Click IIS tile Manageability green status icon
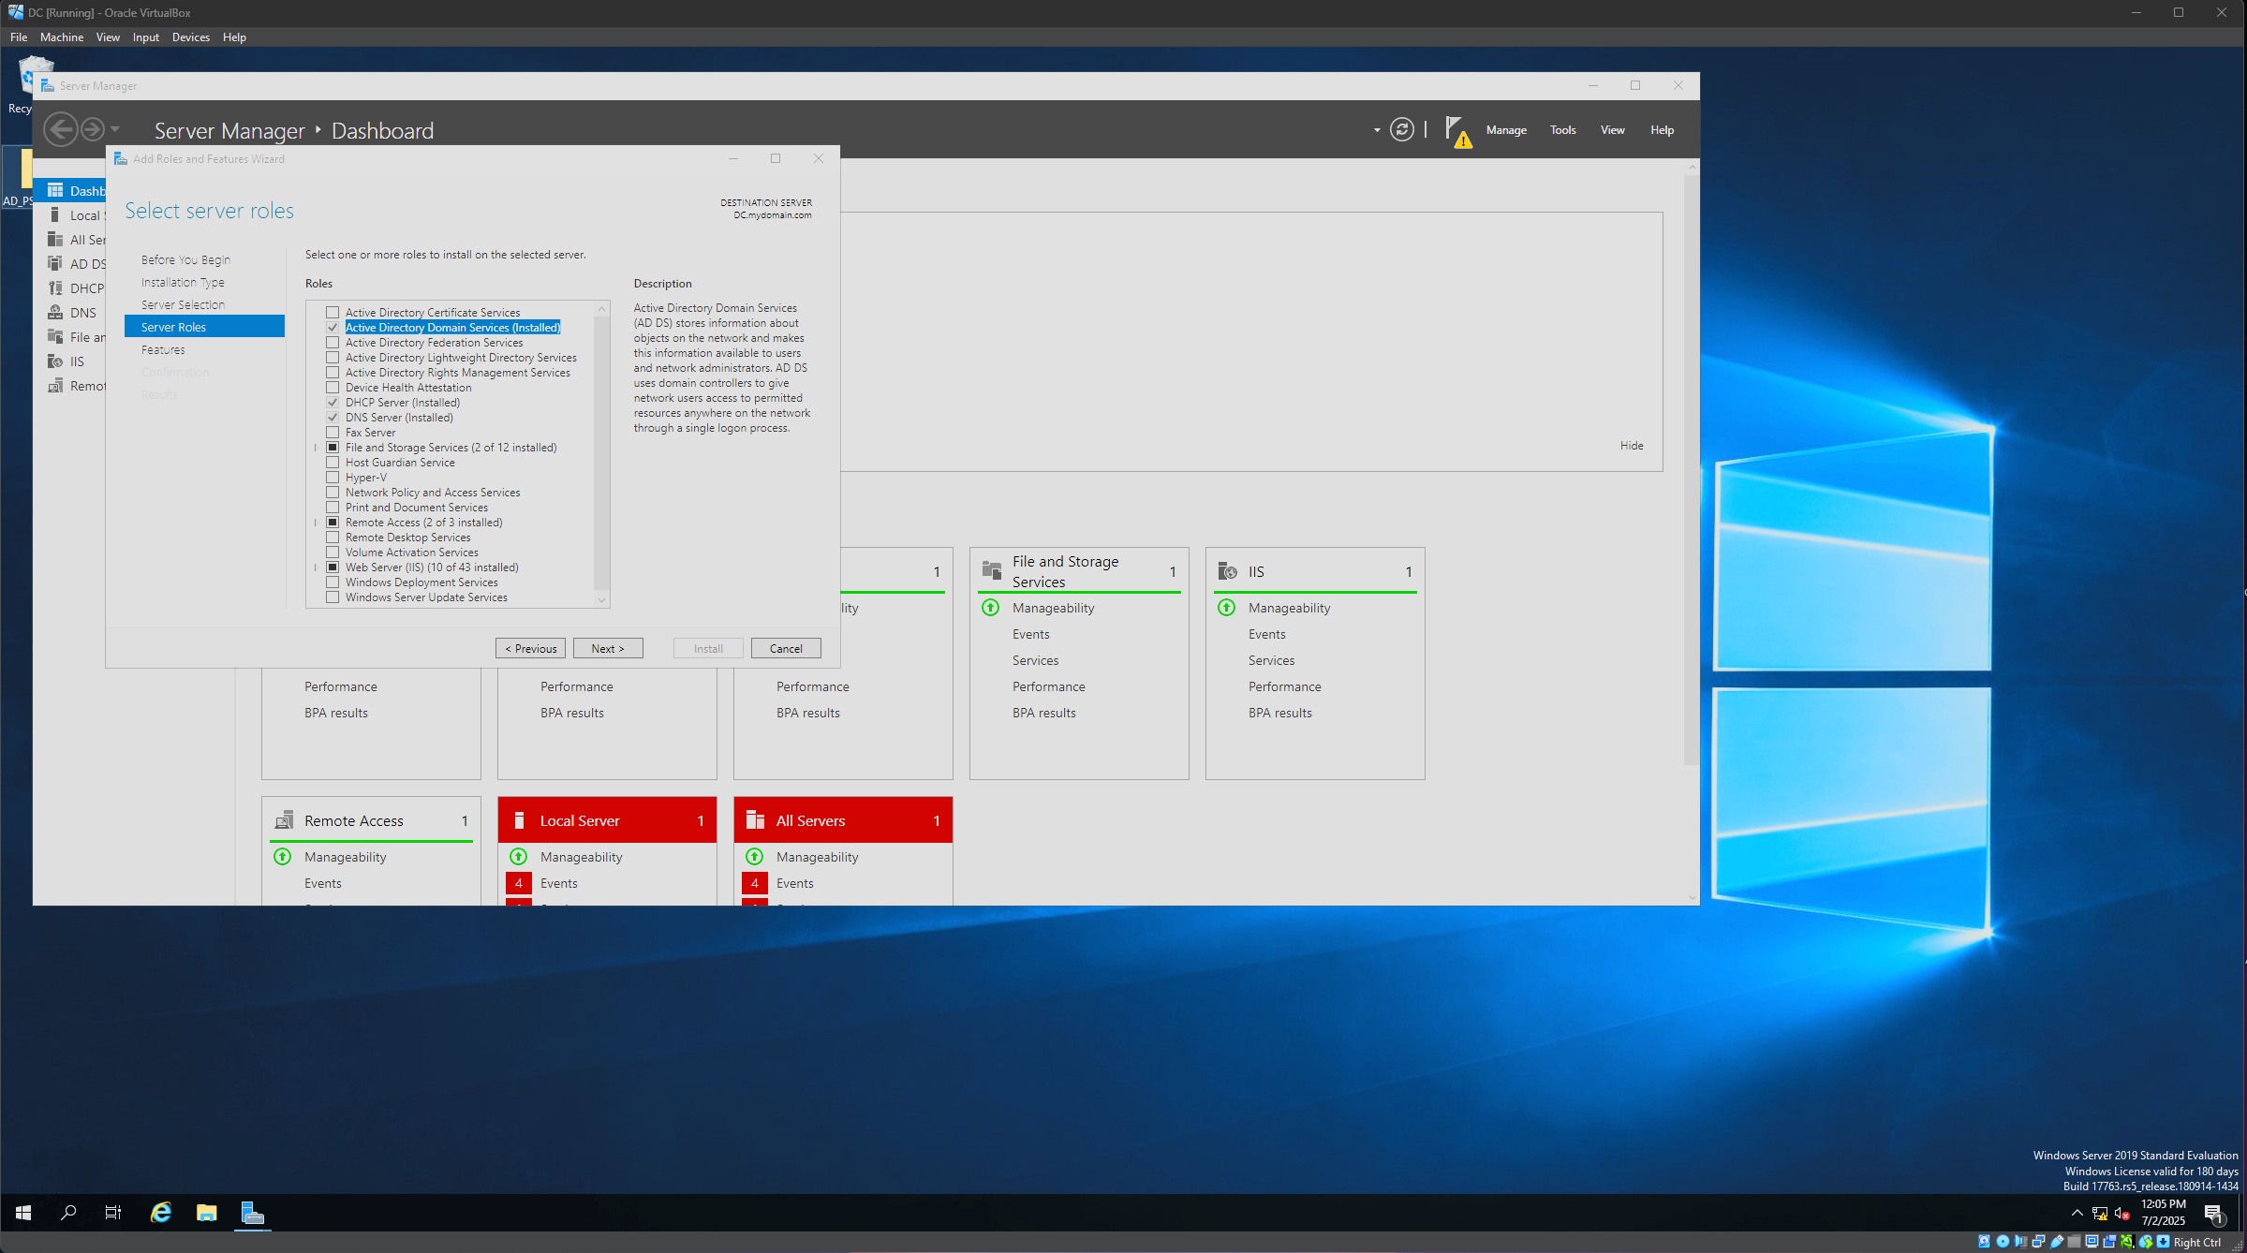The image size is (2247, 1253). pyautogui.click(x=1226, y=608)
